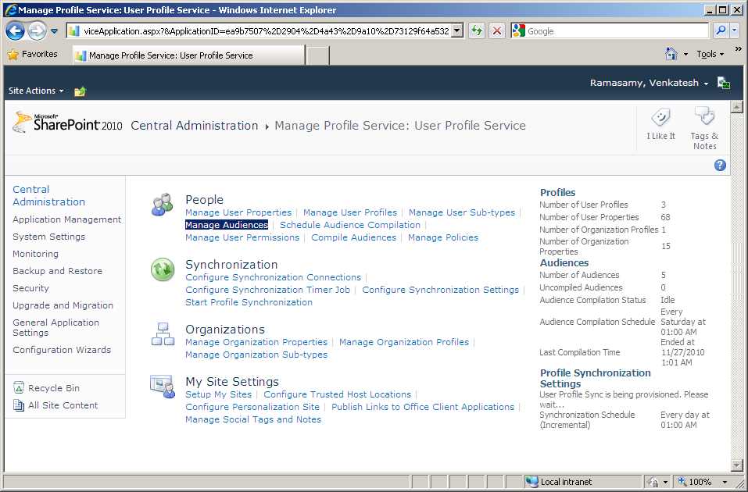
Task: Go forward with the browser Forward arrow
Action: click(37, 31)
